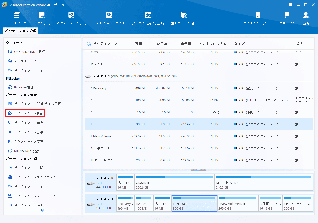Select パーティション移動/サイズ変更
This screenshot has width=318, height=223.
click(35, 104)
